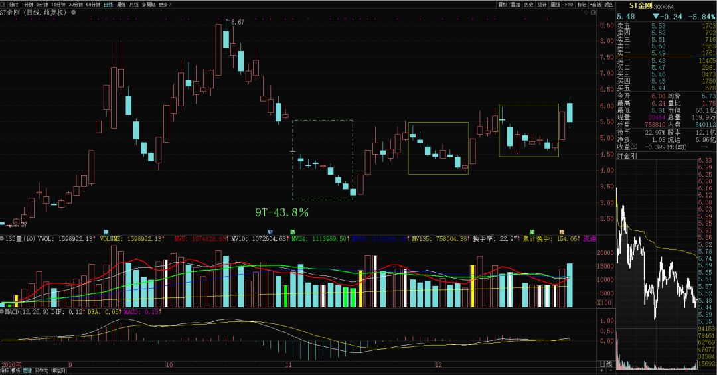Click the 历史 history button

click(529, 5)
